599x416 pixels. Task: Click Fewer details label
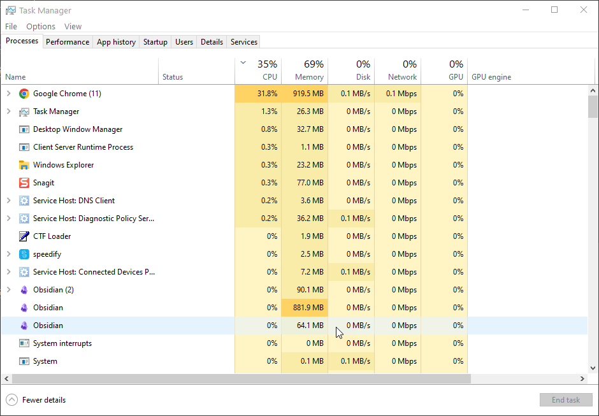coord(44,400)
